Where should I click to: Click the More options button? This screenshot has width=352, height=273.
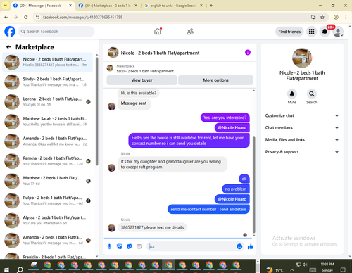[x=215, y=80]
